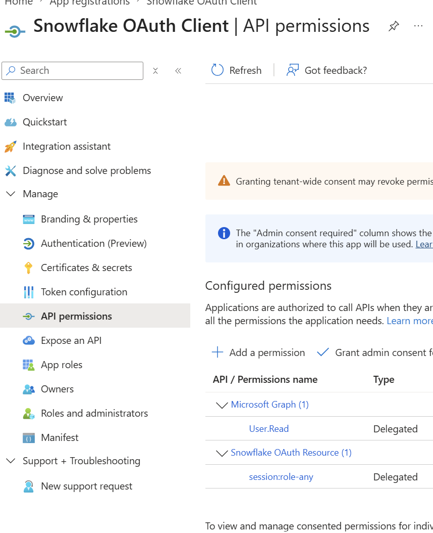Click Delegated in the User.Read row
The image size is (433, 533).
tap(395, 429)
